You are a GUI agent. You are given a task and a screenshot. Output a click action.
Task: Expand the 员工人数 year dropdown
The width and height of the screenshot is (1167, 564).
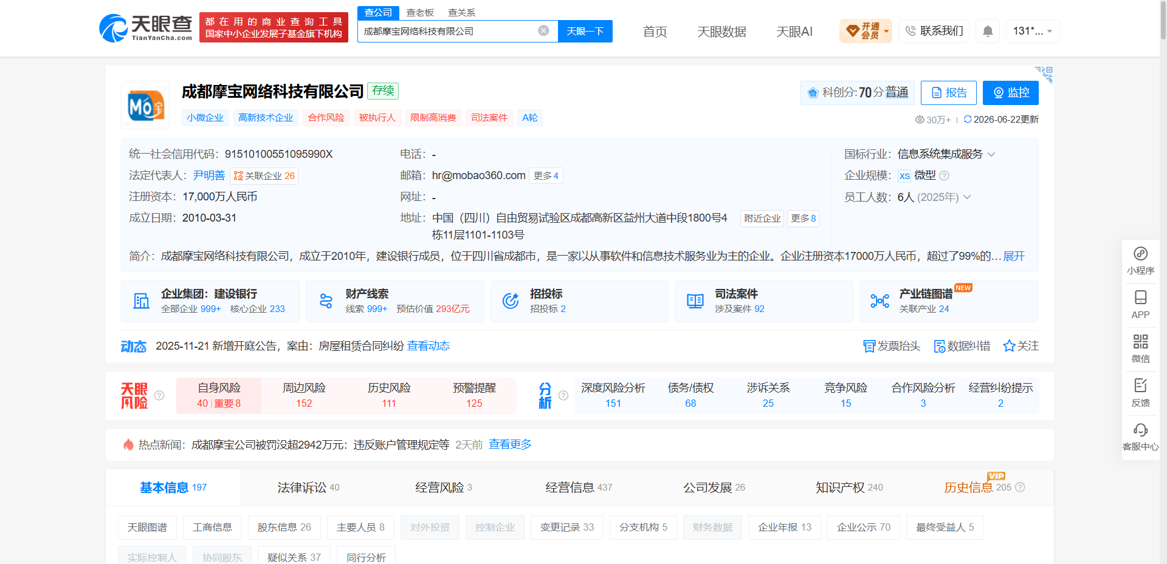(967, 197)
